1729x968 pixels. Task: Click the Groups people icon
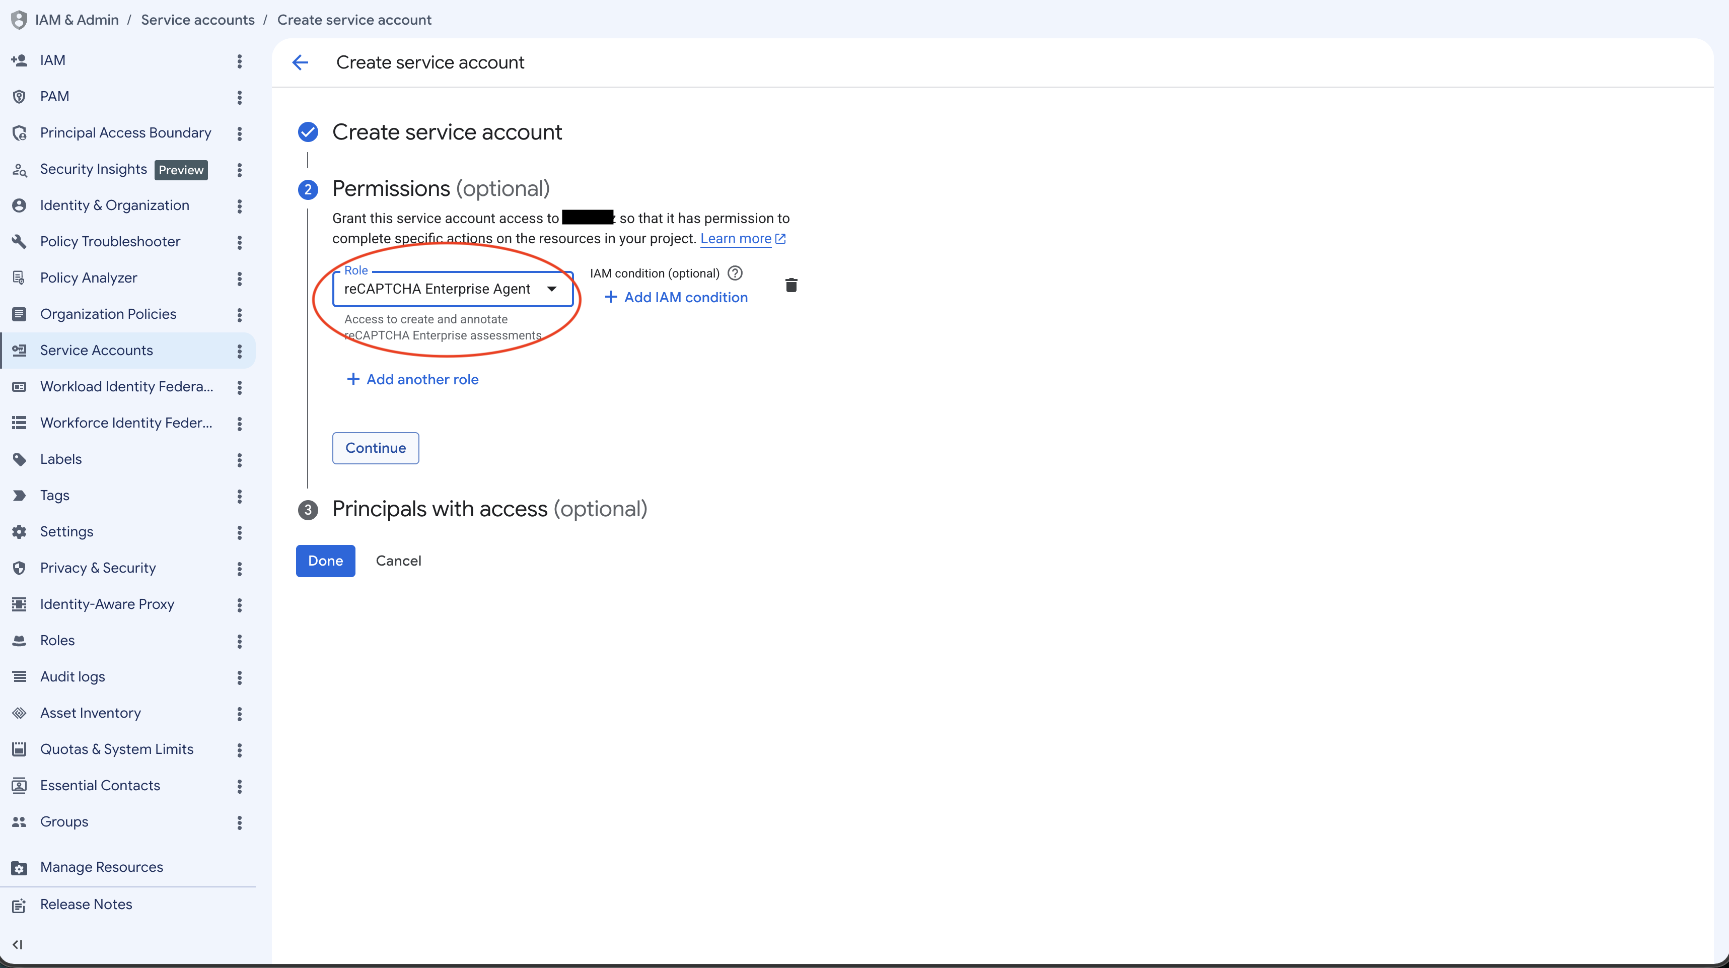click(x=20, y=821)
